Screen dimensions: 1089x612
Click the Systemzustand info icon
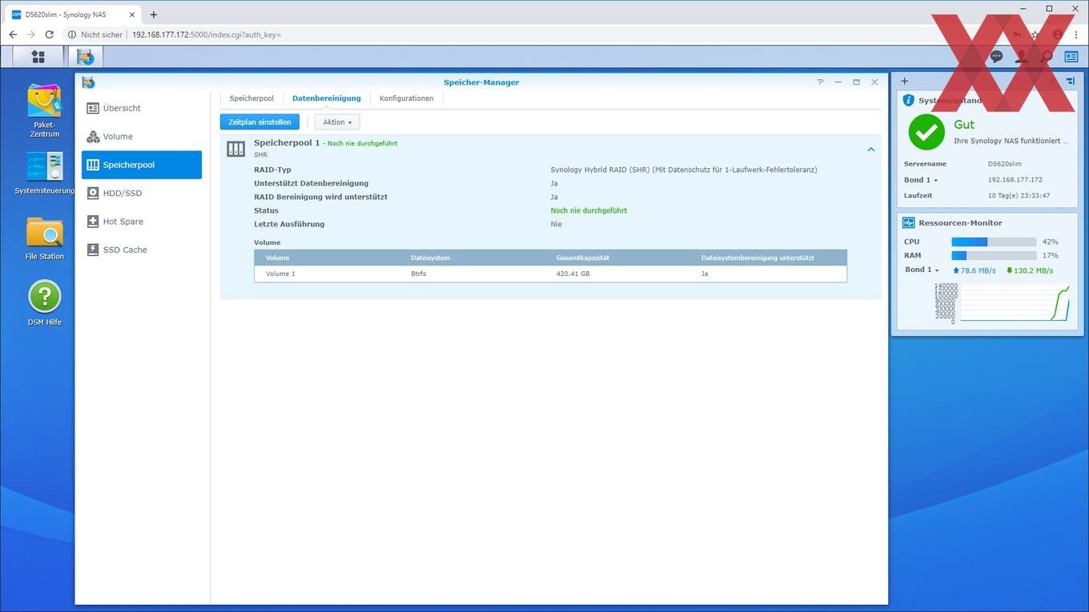[908, 101]
